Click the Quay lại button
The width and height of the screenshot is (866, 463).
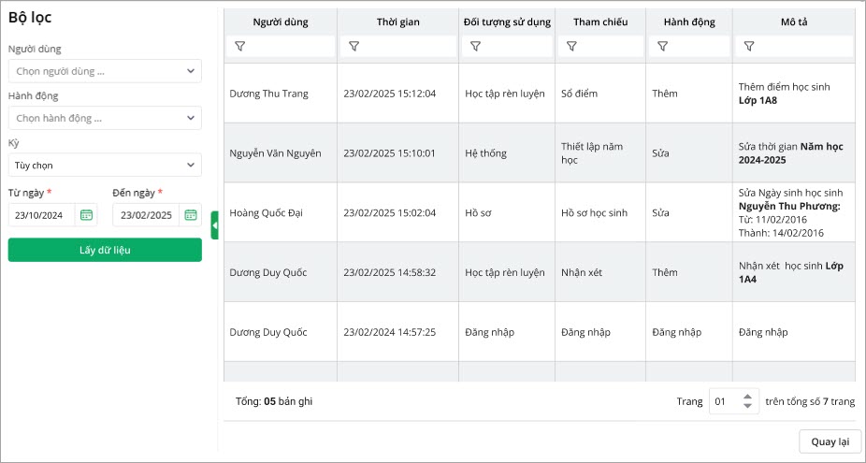point(830,441)
